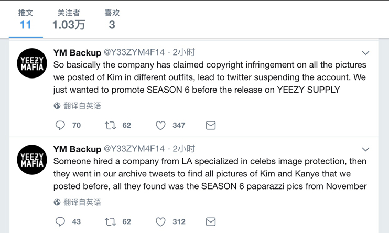Like the image protection company tweet
The image size is (389, 233).
[160, 221]
